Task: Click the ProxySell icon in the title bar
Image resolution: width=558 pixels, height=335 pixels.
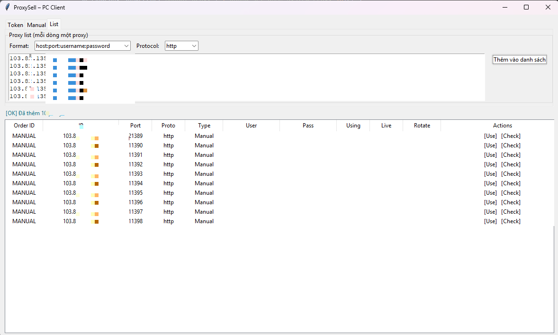Action: click(x=7, y=7)
